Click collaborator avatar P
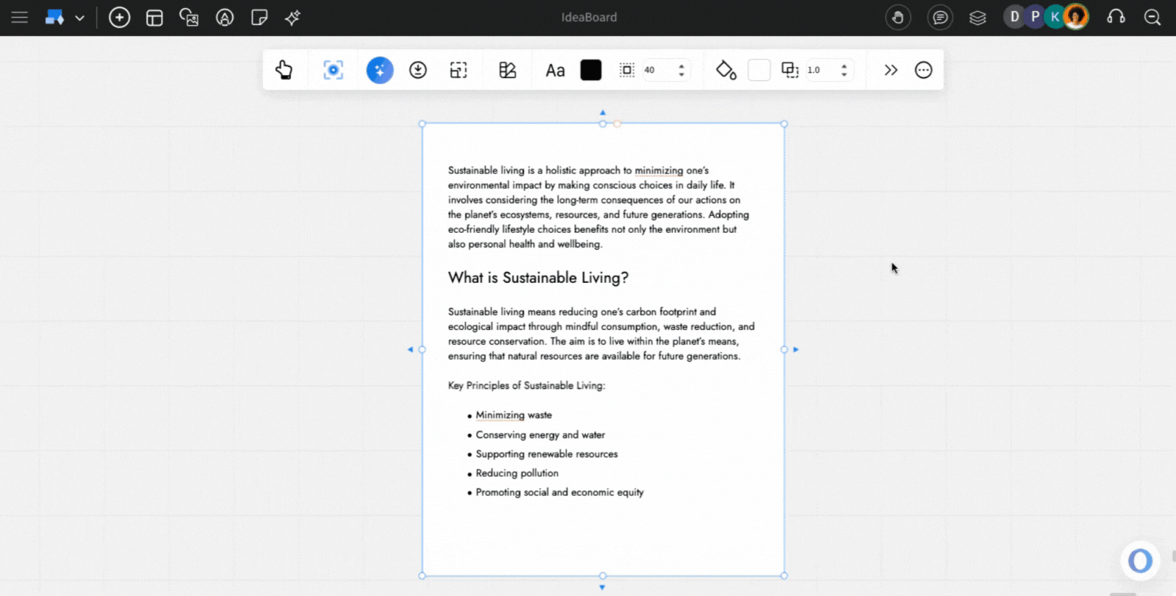 tap(1035, 17)
